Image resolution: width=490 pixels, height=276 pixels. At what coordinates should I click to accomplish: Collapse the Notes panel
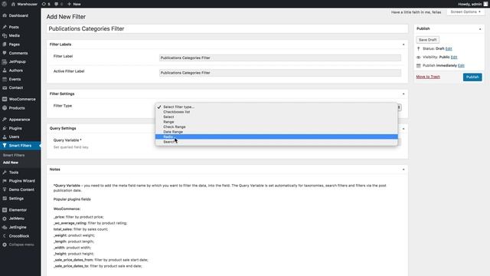click(403, 169)
